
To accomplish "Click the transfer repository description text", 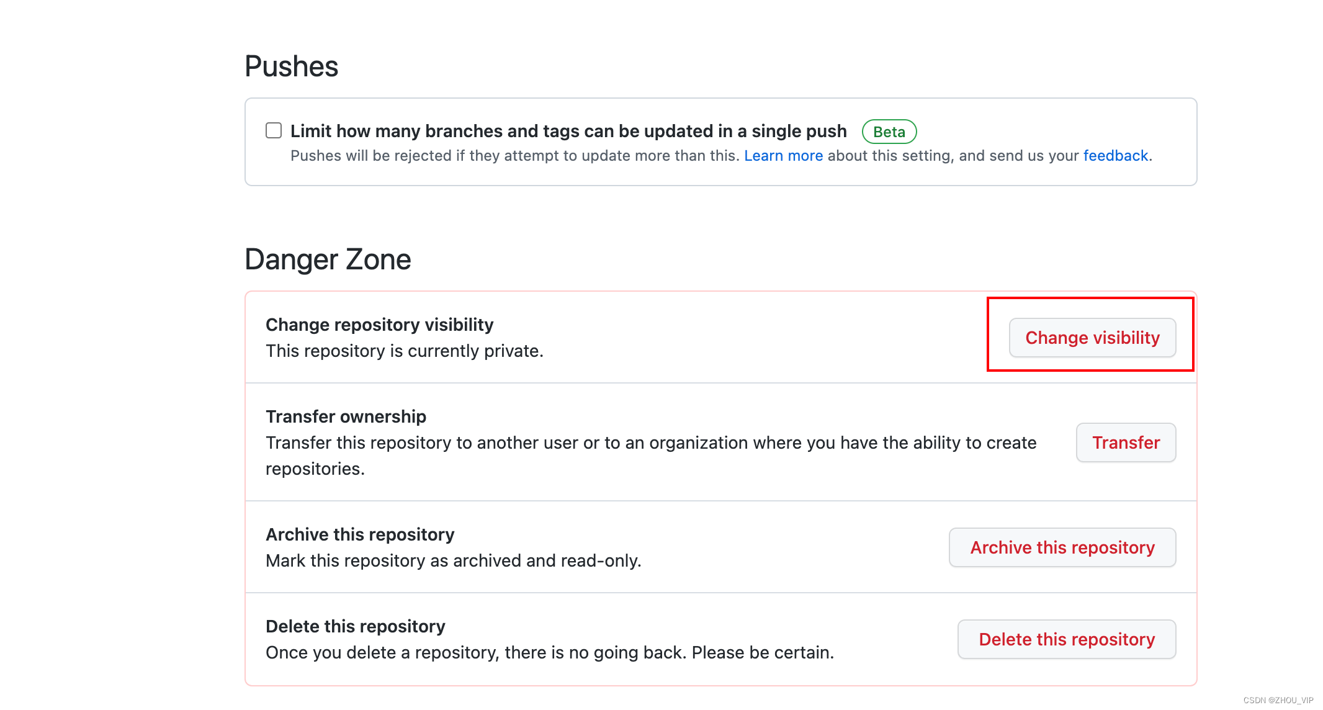I will [x=651, y=443].
